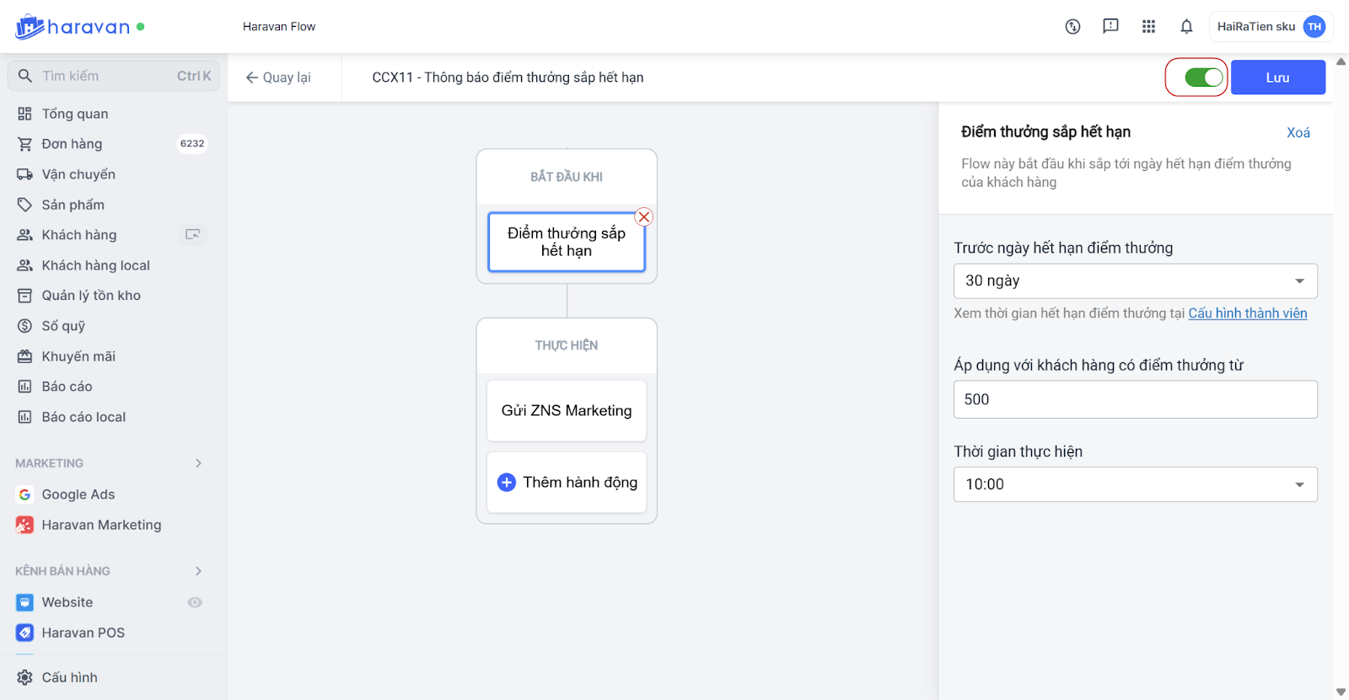Open the apps grid icon
Image resolution: width=1349 pixels, height=700 pixels.
click(1148, 27)
